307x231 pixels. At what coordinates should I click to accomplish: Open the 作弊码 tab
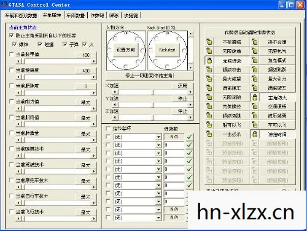[97, 15]
